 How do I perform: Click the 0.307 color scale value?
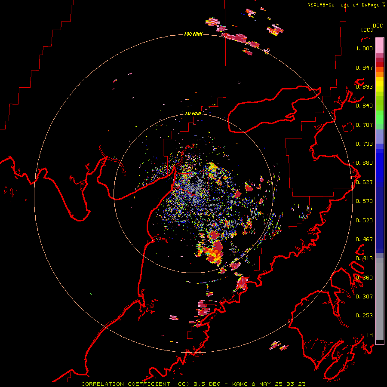pyautogui.click(x=364, y=297)
